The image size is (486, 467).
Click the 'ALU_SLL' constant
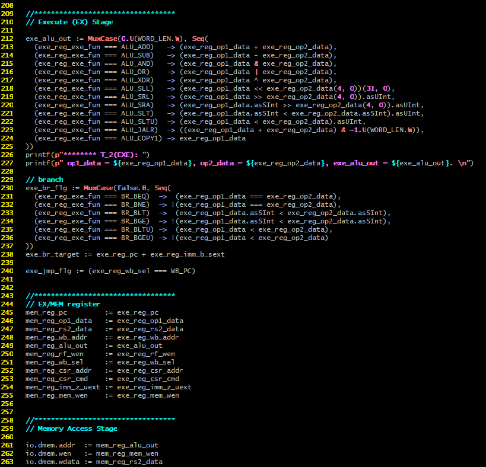pos(135,88)
